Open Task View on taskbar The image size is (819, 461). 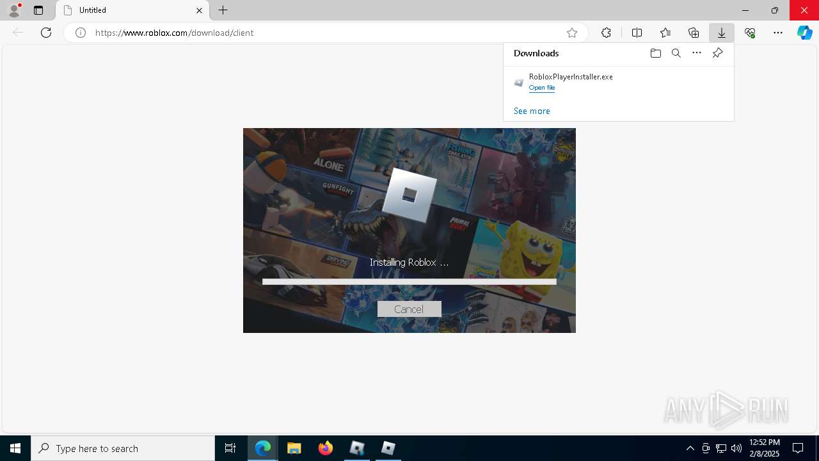tap(230, 448)
